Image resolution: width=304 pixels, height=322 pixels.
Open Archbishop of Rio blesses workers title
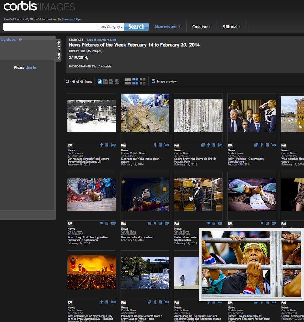pos(198,317)
